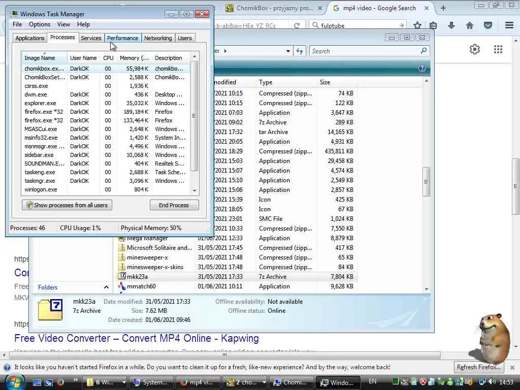520x390 pixels.
Task: Click Show Desktop quick launch icon
Action: point(37,382)
